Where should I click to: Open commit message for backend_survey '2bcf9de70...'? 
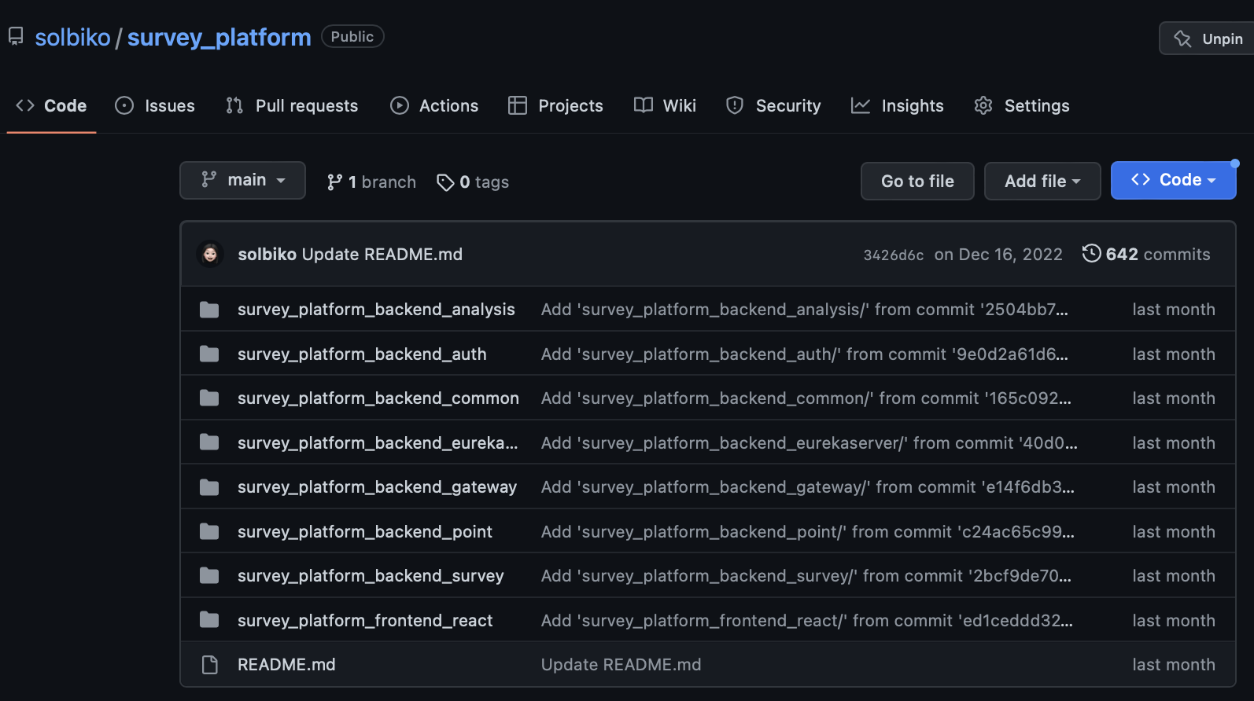point(806,576)
